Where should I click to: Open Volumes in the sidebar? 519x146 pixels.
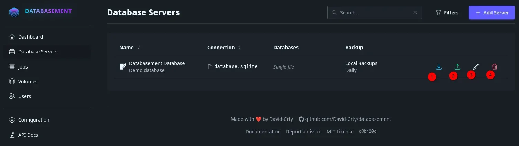click(x=28, y=82)
